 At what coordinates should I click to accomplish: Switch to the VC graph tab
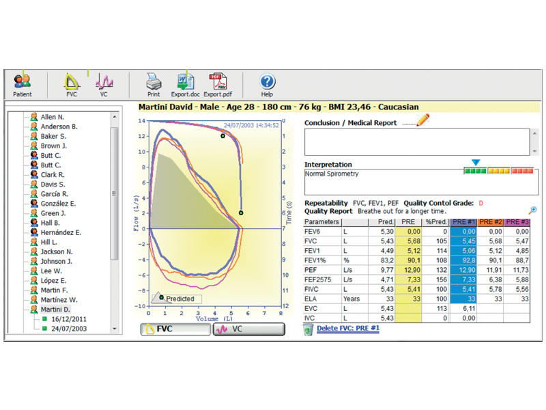tap(248, 329)
